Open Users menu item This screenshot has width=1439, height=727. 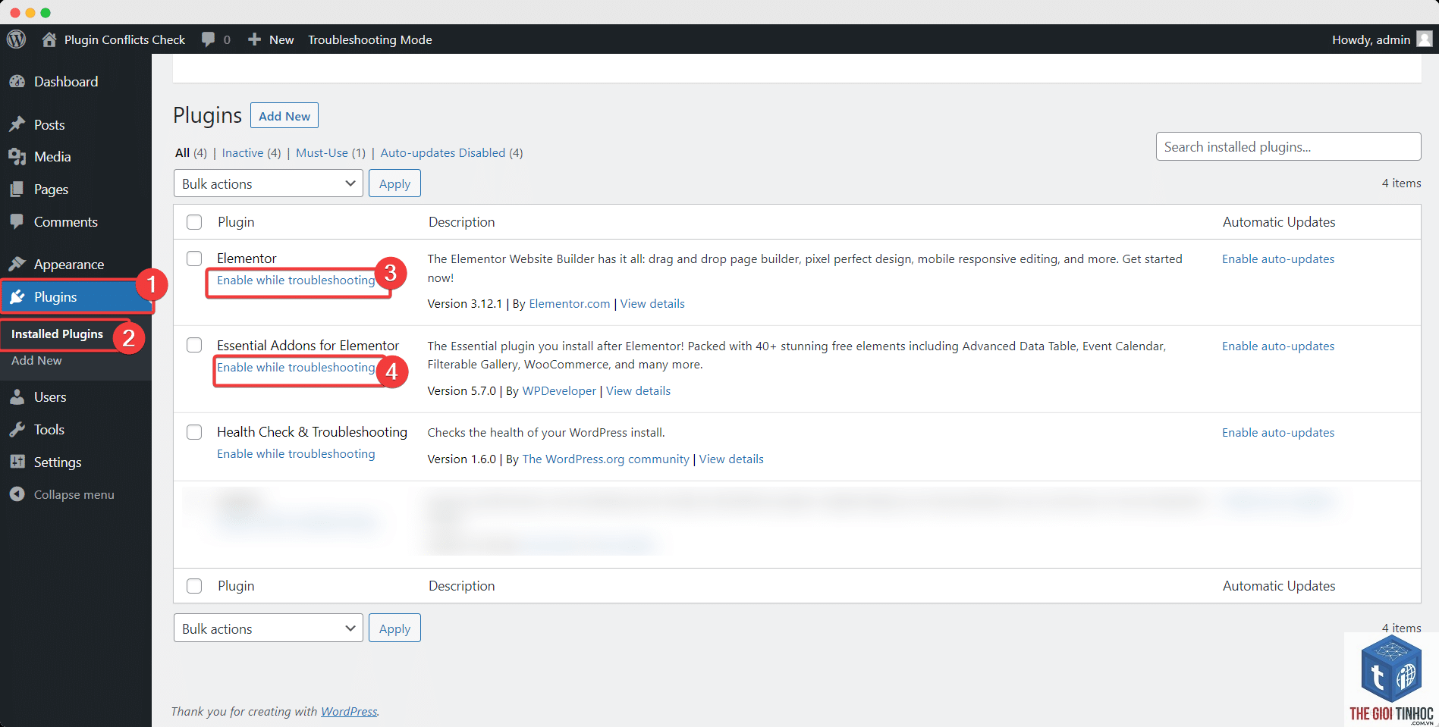(x=50, y=397)
